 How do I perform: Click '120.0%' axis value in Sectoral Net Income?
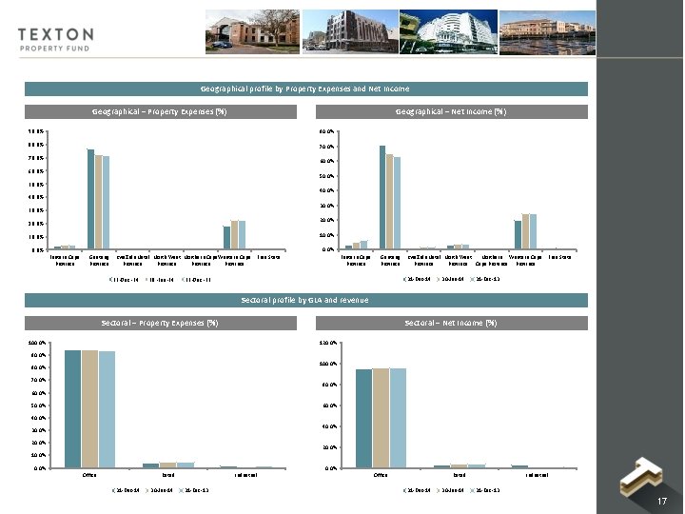point(328,343)
